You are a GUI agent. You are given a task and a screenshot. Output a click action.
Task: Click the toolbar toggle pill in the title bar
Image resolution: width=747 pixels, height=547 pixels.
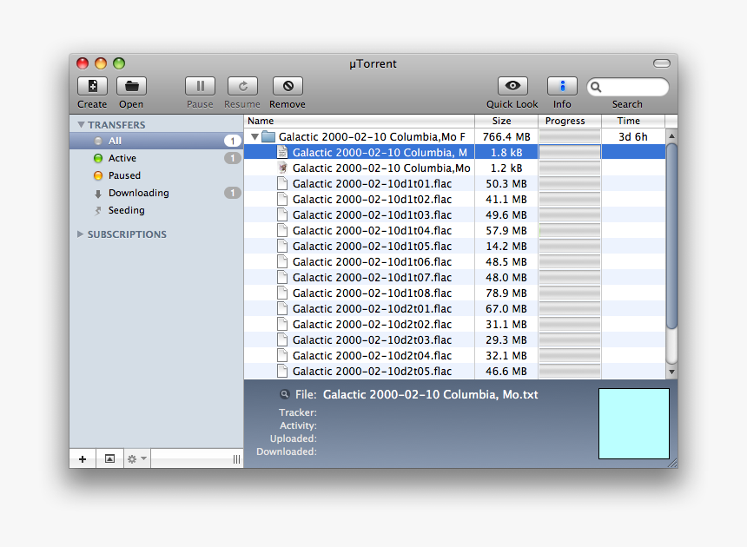coord(662,63)
